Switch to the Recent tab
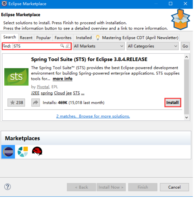194x199 pixels. pyautogui.click(x=26, y=38)
